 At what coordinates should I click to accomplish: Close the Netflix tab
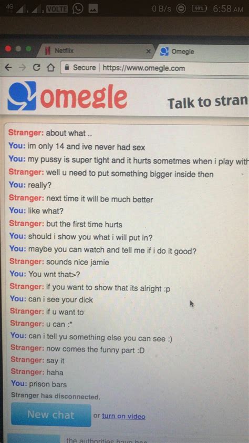pyautogui.click(x=149, y=52)
